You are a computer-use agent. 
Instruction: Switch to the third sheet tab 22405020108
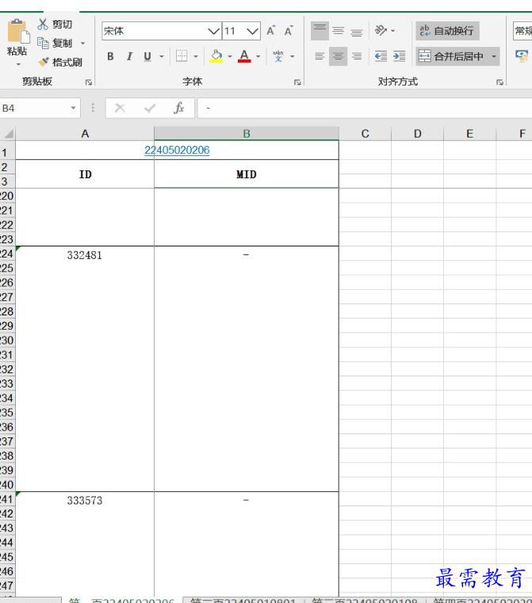pos(365,601)
